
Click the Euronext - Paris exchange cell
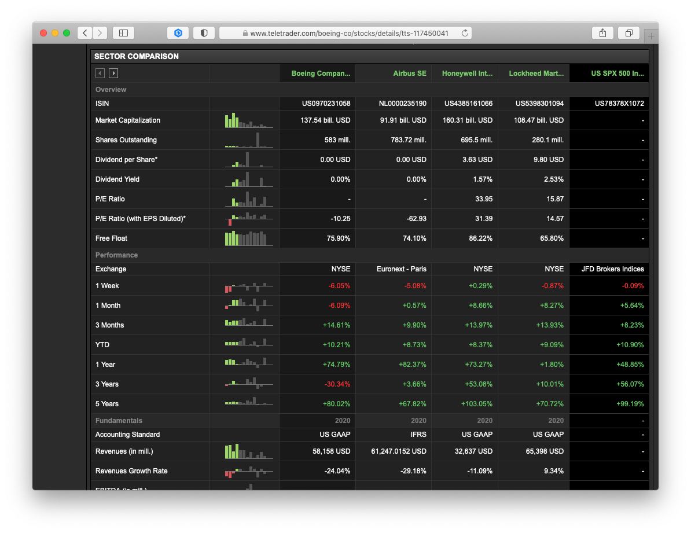click(x=401, y=269)
